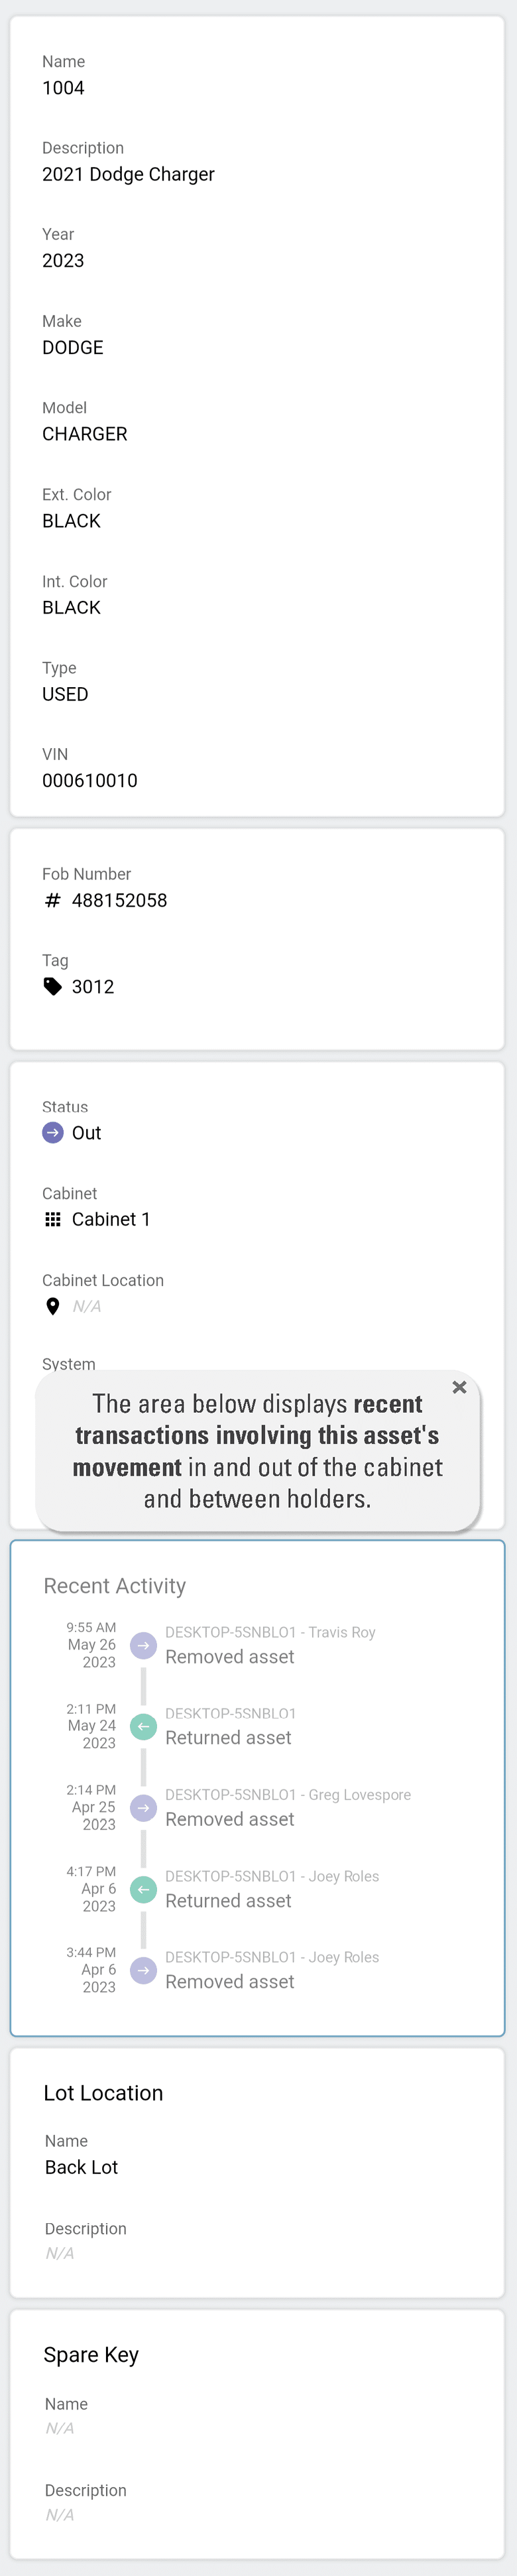This screenshot has width=517, height=2576.
Task: Click the Back Lot location name
Action: coord(81,2167)
